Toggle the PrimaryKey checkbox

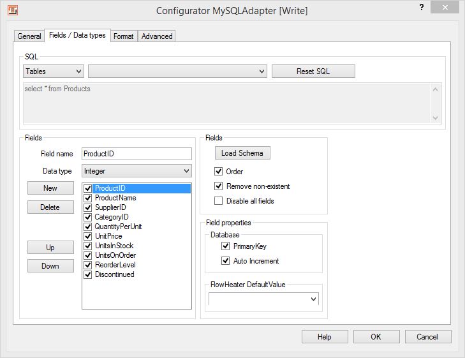tap(225, 246)
